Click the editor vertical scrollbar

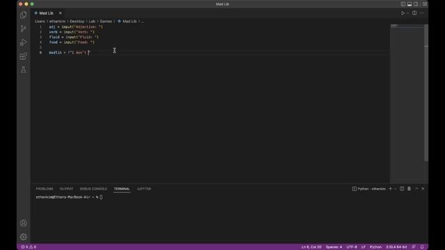point(426,92)
